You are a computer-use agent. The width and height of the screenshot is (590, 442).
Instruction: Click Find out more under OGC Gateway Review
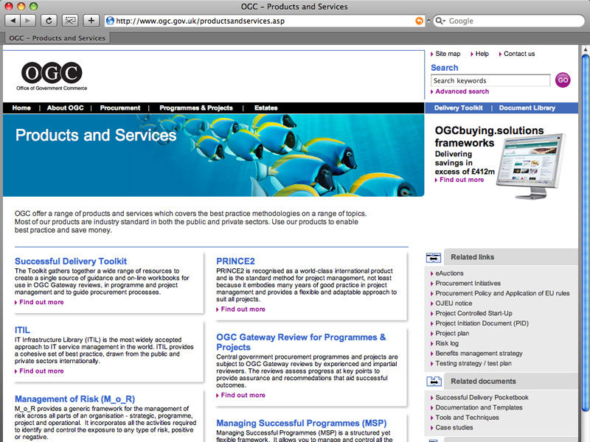pyautogui.click(x=243, y=395)
